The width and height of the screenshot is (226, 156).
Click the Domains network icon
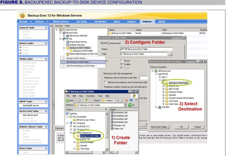tap(159, 107)
